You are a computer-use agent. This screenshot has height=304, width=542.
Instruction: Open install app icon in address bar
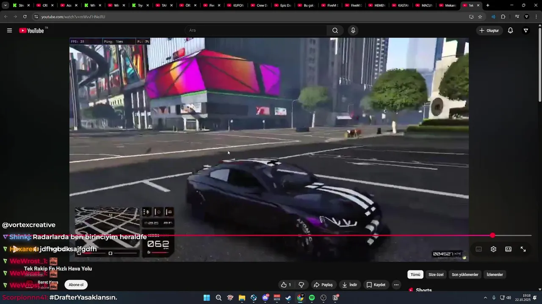pos(471,16)
